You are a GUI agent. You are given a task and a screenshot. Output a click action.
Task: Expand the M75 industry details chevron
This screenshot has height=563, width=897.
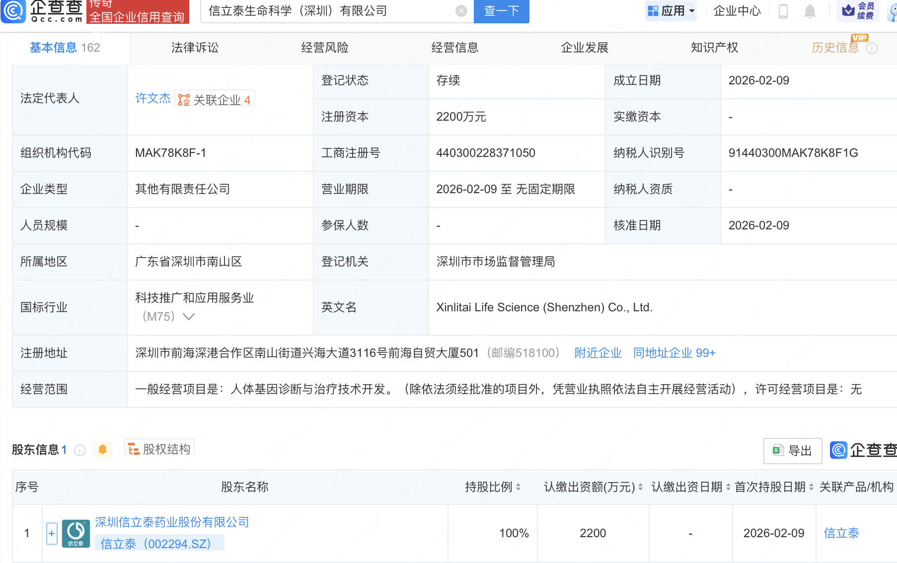click(x=189, y=316)
